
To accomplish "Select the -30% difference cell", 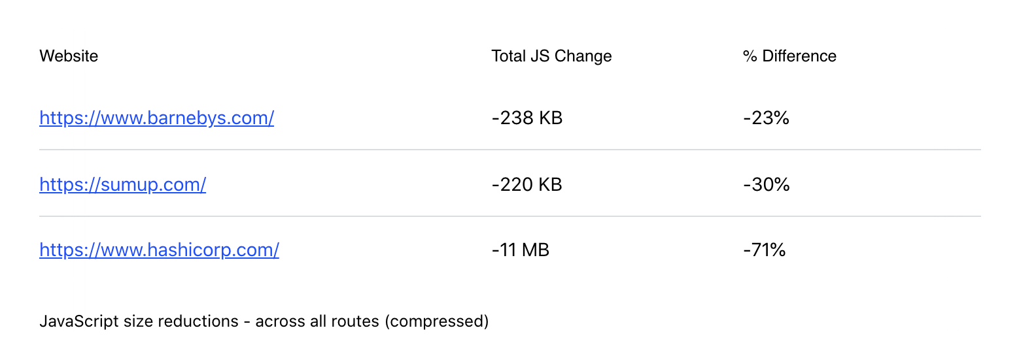I will click(x=767, y=185).
